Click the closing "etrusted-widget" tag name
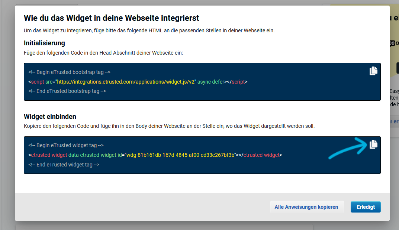399x230 pixels. [x=261, y=155]
